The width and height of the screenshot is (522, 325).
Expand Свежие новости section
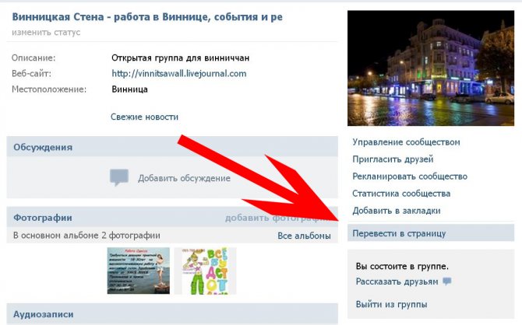pos(144,117)
